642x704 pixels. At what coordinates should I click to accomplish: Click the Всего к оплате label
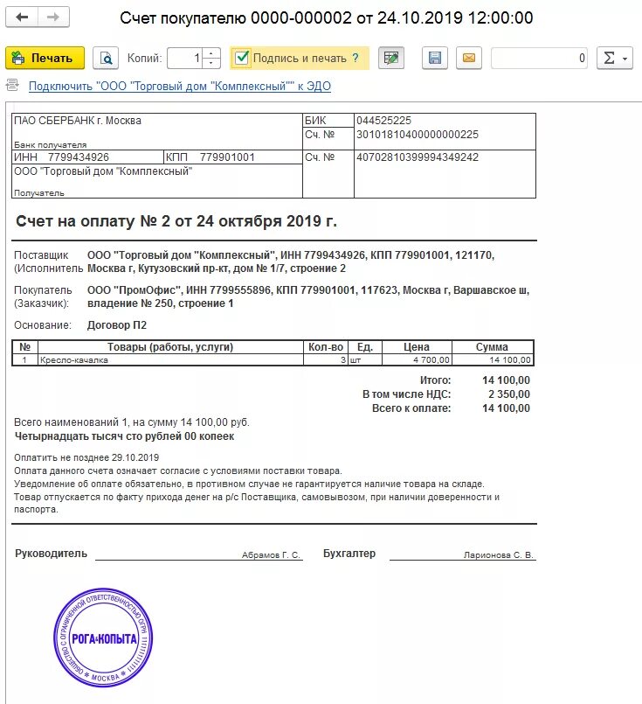(411, 408)
